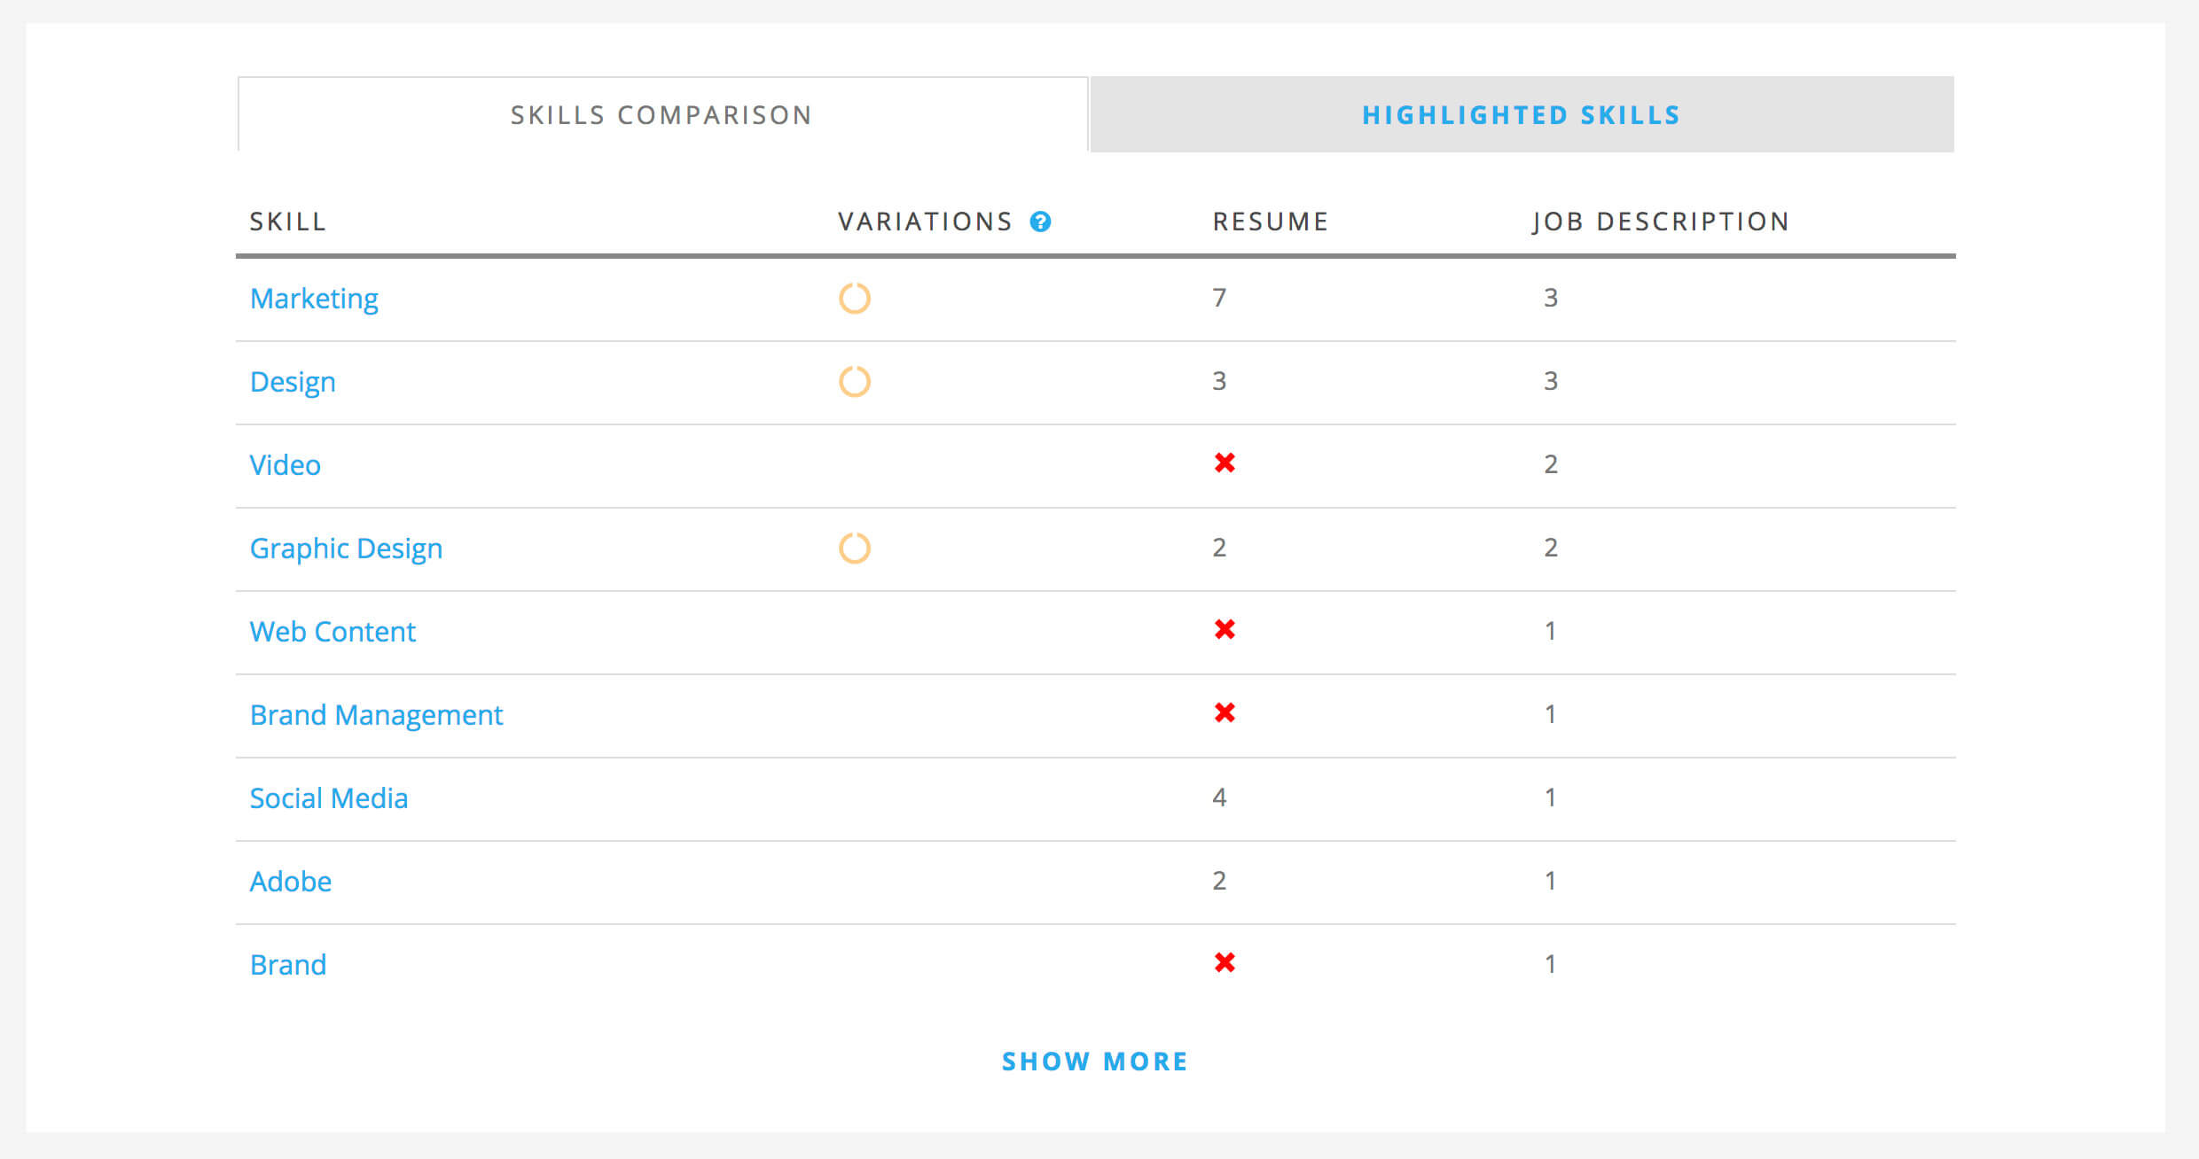Click the Job Description column header

pos(1661,222)
